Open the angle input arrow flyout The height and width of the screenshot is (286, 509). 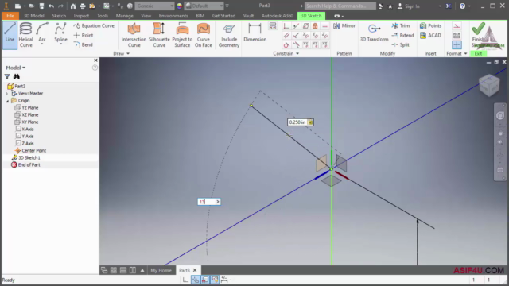(217, 202)
